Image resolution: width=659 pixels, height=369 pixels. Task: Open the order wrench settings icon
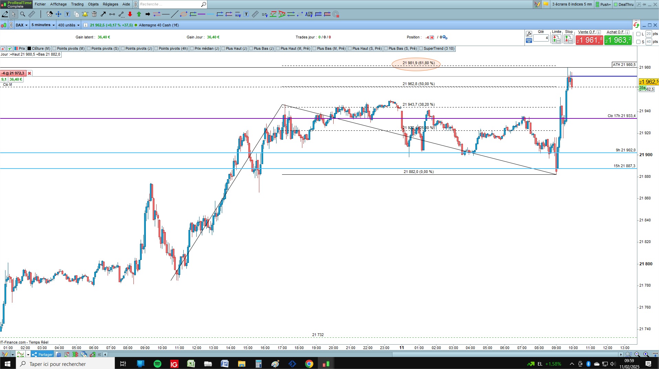tap(529, 34)
